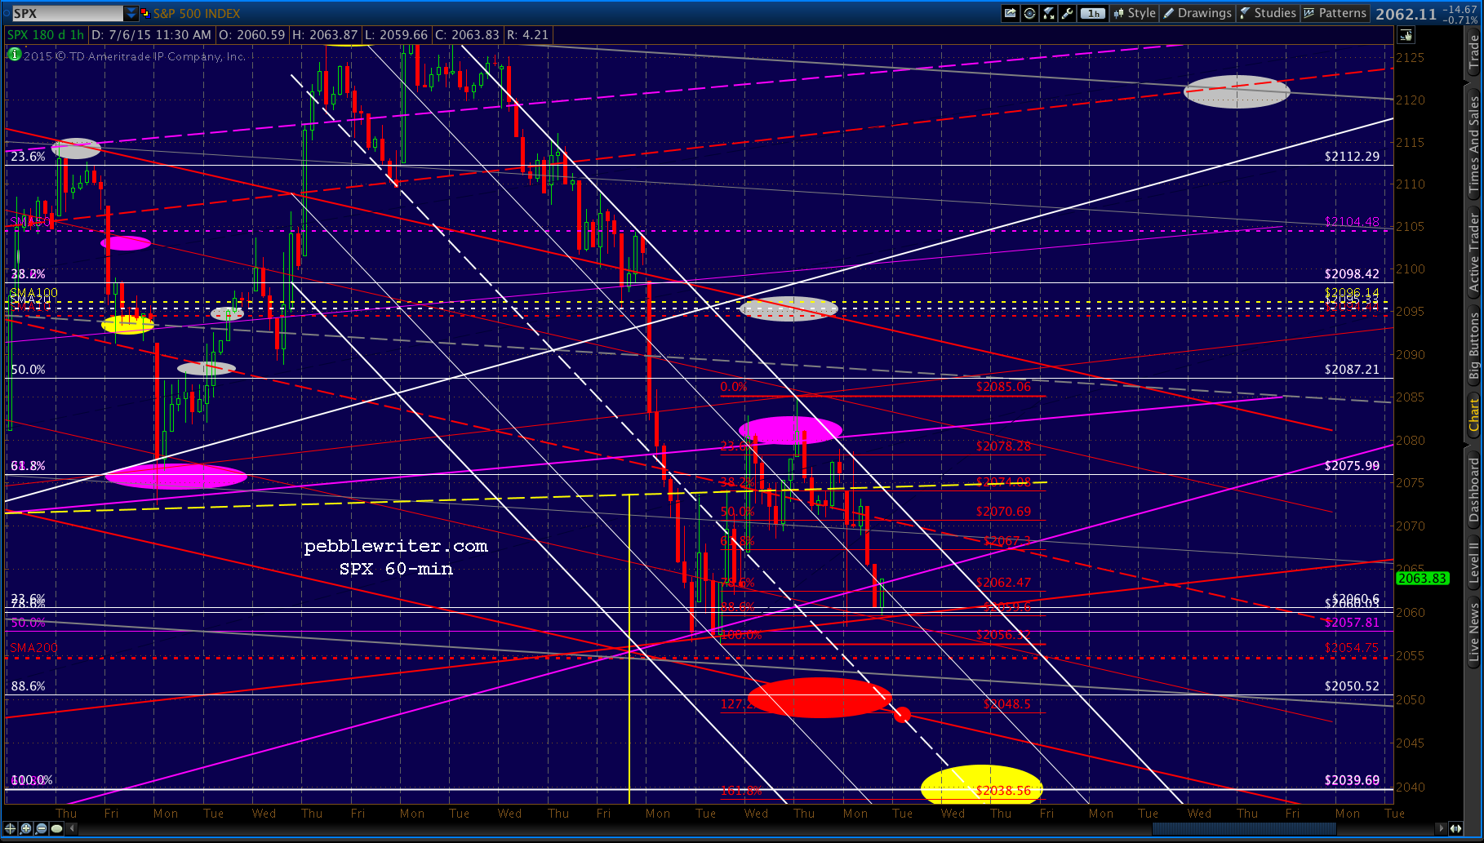Open the Style menu
The width and height of the screenshot is (1484, 843).
[x=1134, y=13]
